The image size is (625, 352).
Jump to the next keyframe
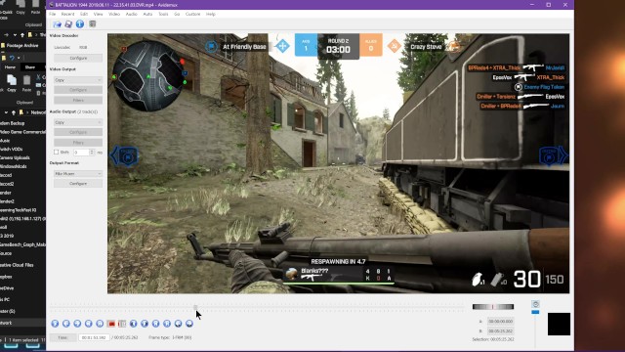click(100, 324)
